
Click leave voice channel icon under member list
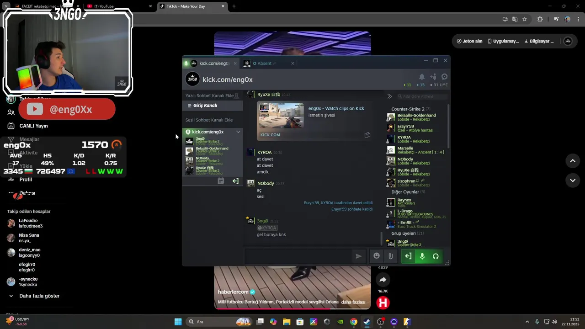[x=235, y=181]
